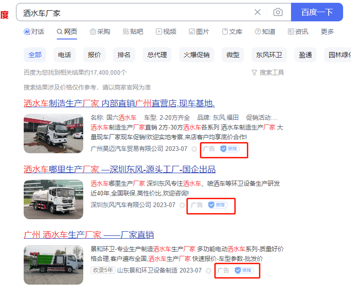Open result 广州 洒水车生产厂家 厂家直销
Image resolution: width=351 pixels, height=286 pixels.
tap(89, 235)
